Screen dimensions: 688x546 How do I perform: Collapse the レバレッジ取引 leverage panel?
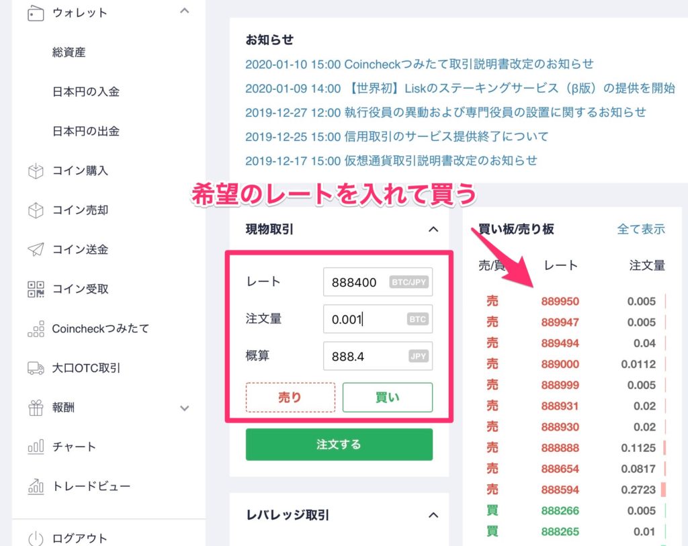[433, 516]
